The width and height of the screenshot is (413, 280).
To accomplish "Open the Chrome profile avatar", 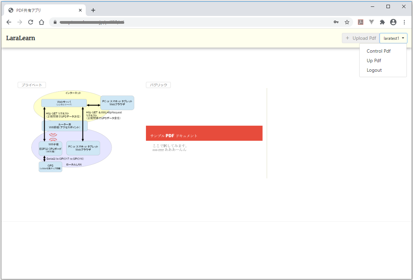I will [393, 22].
